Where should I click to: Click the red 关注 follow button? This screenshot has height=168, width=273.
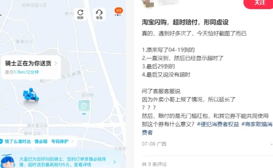click(x=258, y=3)
